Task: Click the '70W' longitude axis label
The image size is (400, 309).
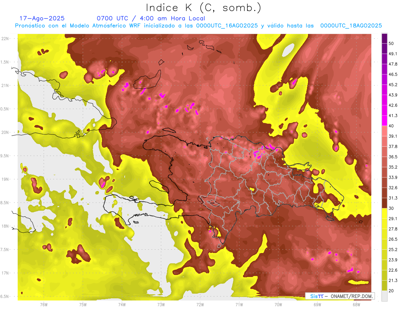Action: [278, 304]
